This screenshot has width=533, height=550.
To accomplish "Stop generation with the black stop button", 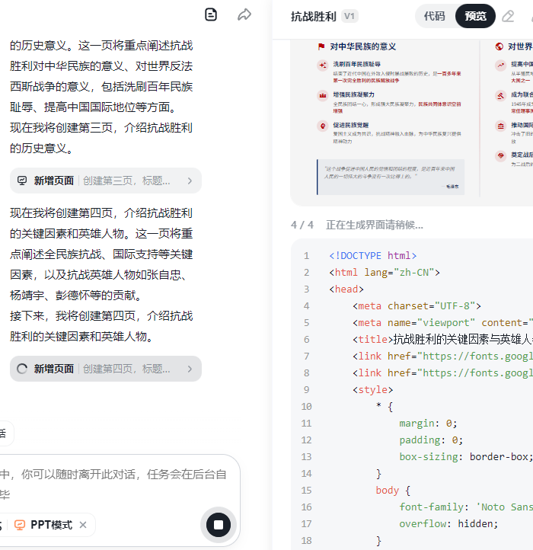I will [218, 524].
